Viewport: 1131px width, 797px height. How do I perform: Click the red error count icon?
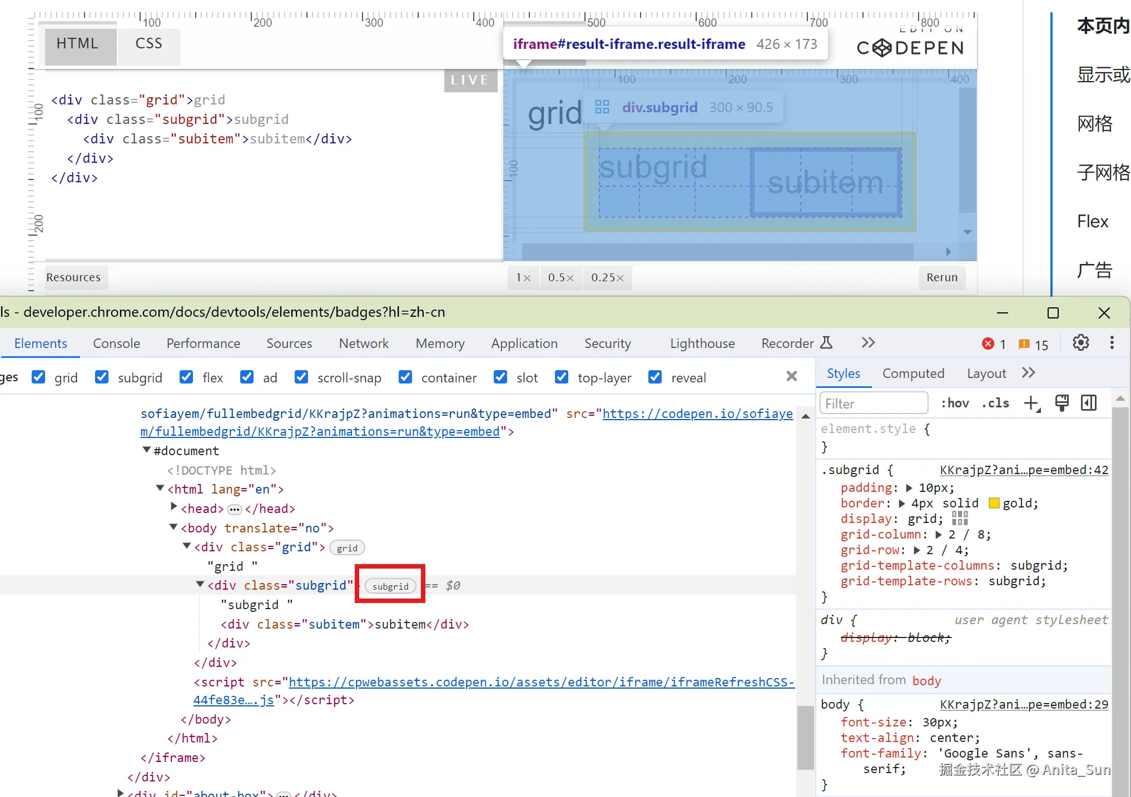click(x=988, y=344)
